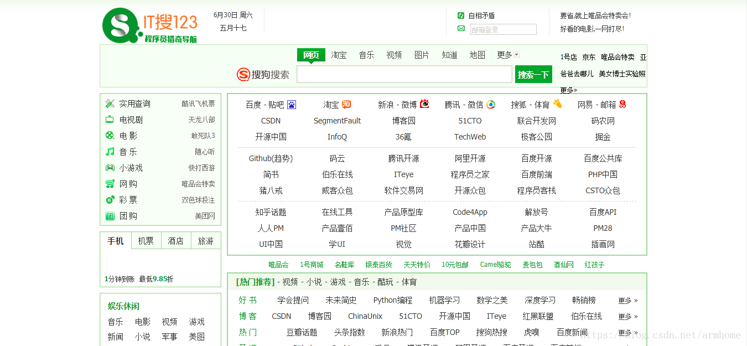Image resolution: width=747 pixels, height=346 pixels.
Task: Open the 豆瓣话题 link
Action: [302, 332]
